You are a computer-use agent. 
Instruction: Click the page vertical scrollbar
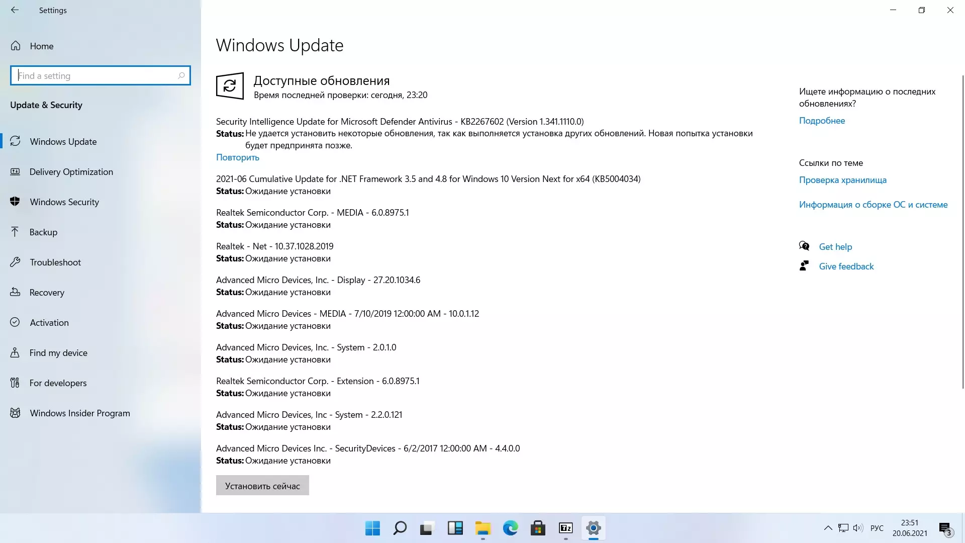pyautogui.click(x=962, y=231)
